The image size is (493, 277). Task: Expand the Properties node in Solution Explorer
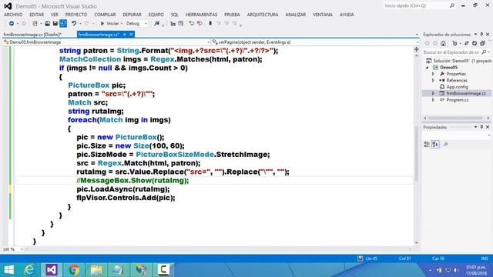point(433,74)
